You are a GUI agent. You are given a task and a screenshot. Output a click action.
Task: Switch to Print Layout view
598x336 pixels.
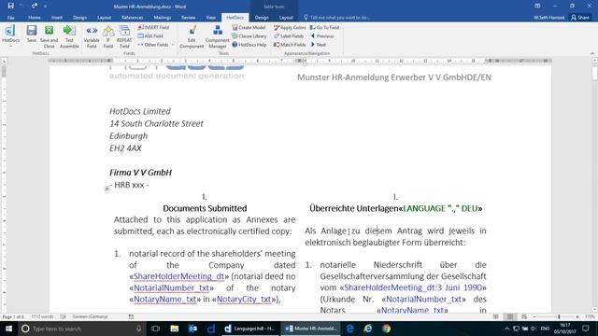click(510, 317)
